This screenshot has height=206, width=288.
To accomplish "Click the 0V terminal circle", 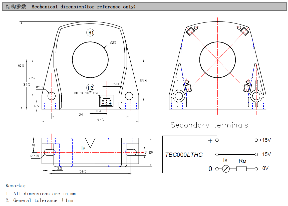I will (x=256, y=169).
